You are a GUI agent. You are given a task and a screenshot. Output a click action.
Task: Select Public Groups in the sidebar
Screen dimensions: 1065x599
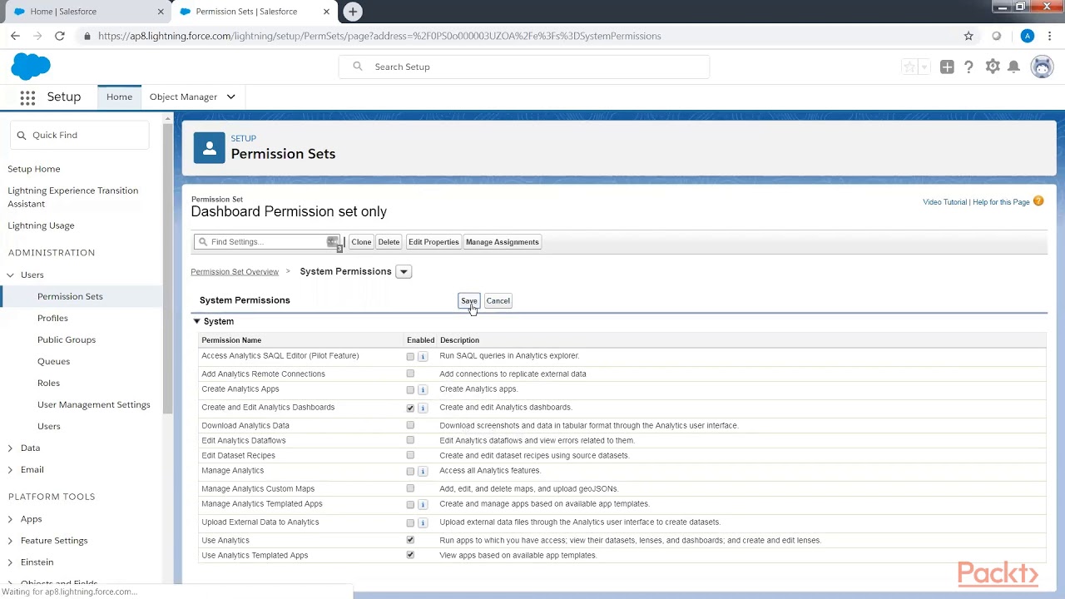click(x=67, y=339)
